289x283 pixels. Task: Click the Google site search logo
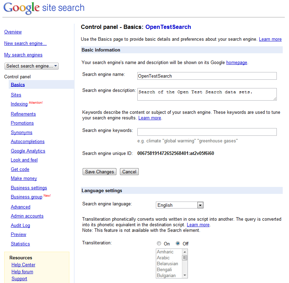[44, 8]
